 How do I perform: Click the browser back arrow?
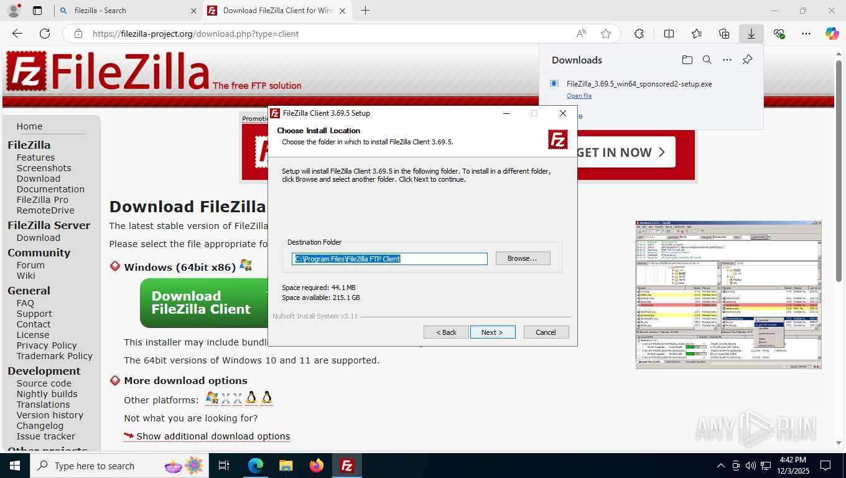[17, 34]
